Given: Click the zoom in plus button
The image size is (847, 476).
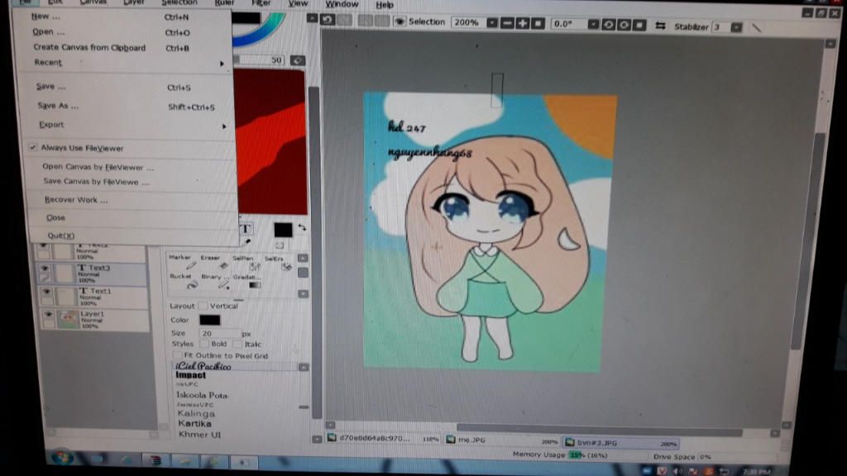Looking at the screenshot, I should coord(522,23).
